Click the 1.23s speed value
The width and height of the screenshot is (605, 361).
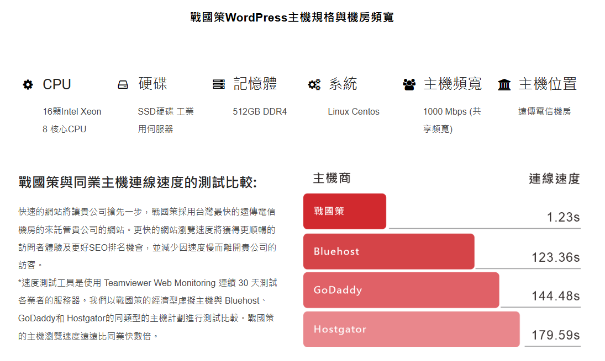[564, 218]
